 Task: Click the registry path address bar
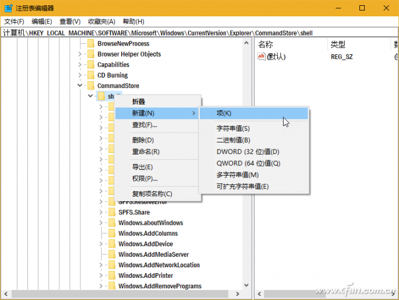pyautogui.click(x=199, y=33)
